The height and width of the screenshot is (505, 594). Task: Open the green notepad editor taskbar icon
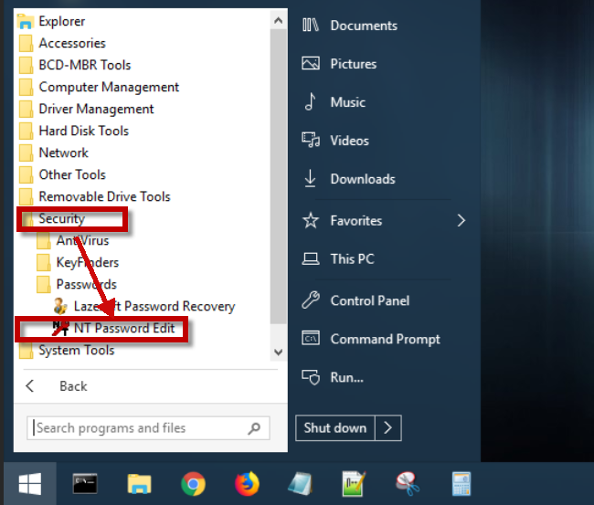(x=355, y=483)
